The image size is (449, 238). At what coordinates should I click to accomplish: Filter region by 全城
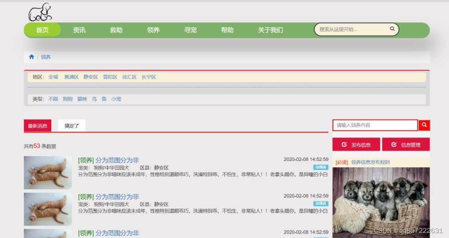coord(53,77)
